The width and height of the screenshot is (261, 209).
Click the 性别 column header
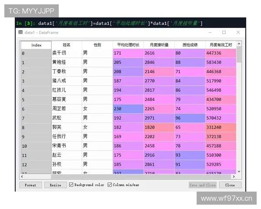tap(97, 45)
